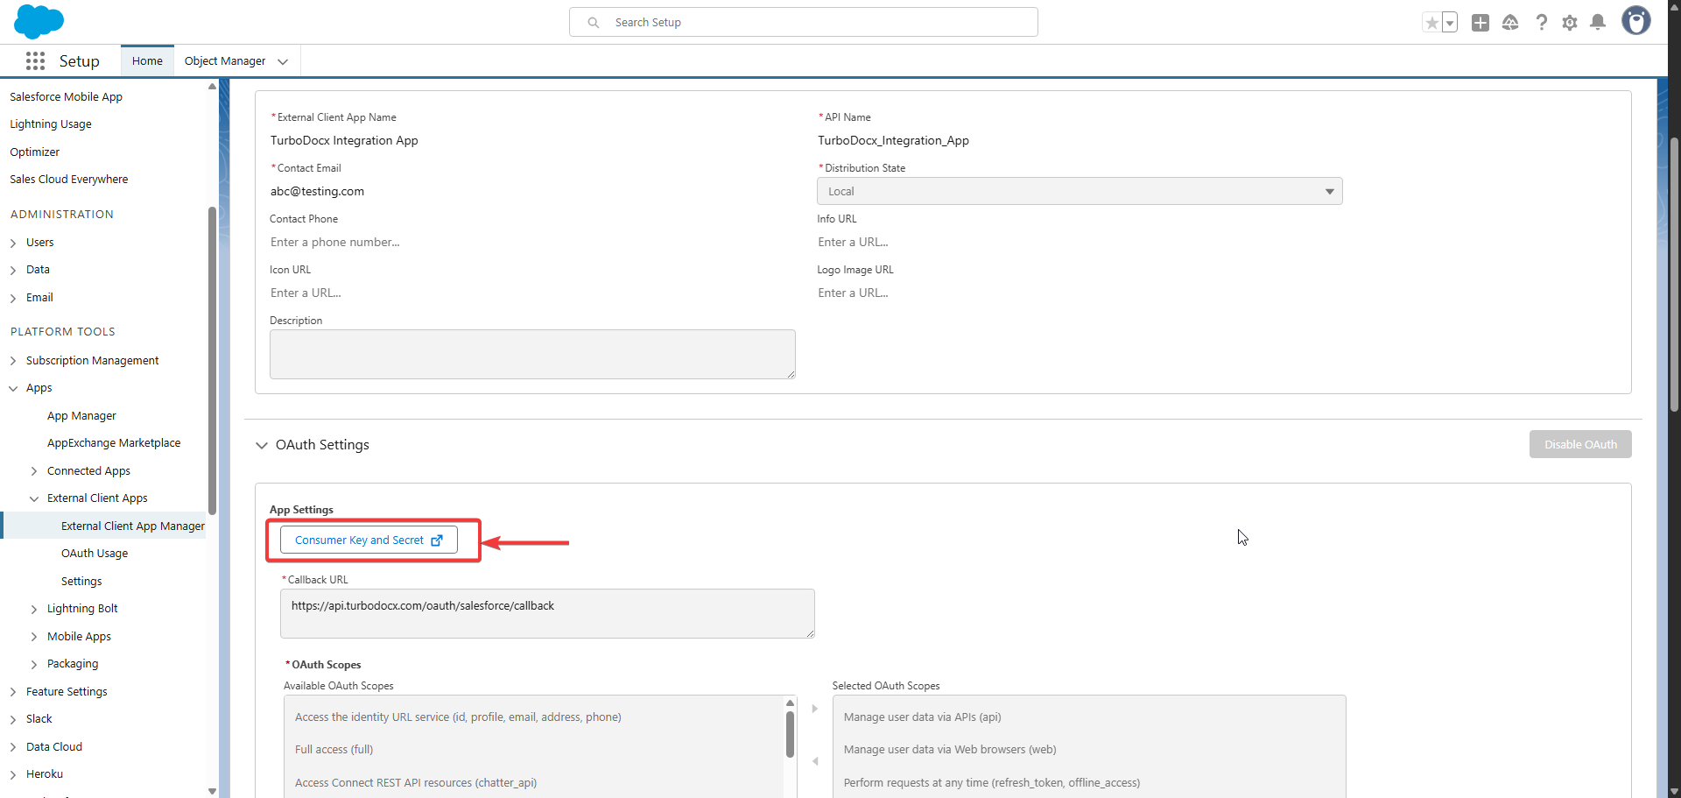Expand the Mobile Apps node
The image size is (1681, 798).
point(34,637)
